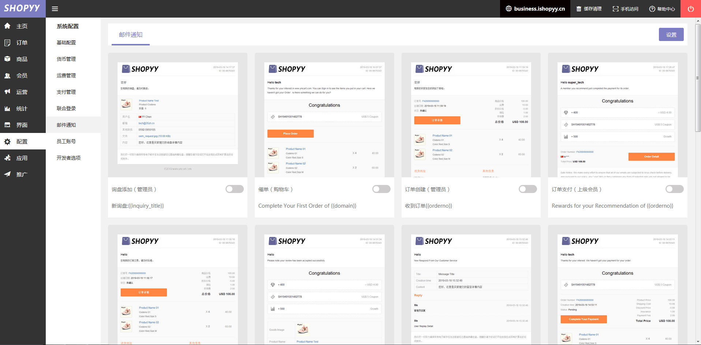Click the 应用 puzzle piece icon
This screenshot has width=701, height=345.
click(x=7, y=158)
